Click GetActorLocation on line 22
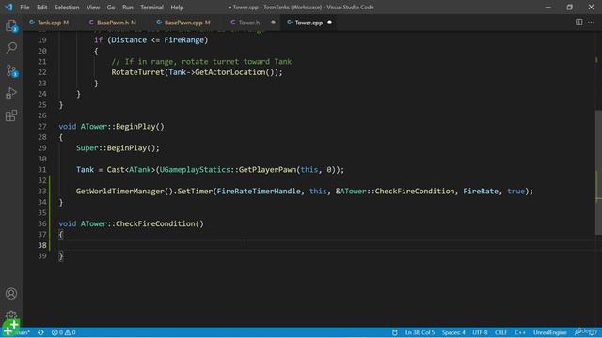602x338 pixels. 230,72
